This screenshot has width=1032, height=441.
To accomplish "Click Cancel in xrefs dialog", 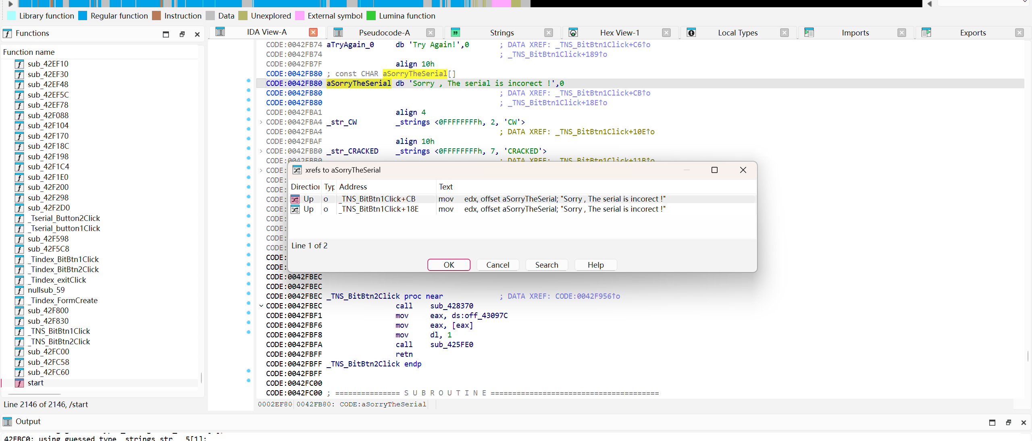I will pos(497,265).
